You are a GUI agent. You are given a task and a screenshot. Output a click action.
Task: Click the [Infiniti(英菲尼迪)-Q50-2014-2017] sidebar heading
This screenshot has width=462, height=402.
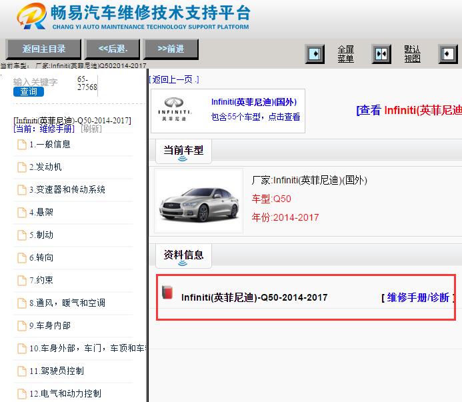[72, 121]
